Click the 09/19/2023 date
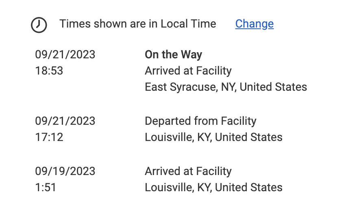The width and height of the screenshot is (339, 205). (65, 171)
